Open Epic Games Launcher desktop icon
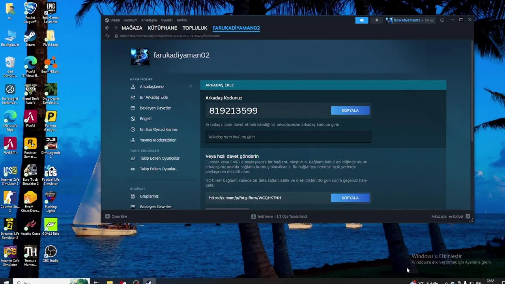Image resolution: width=505 pixels, height=284 pixels. pos(50,13)
